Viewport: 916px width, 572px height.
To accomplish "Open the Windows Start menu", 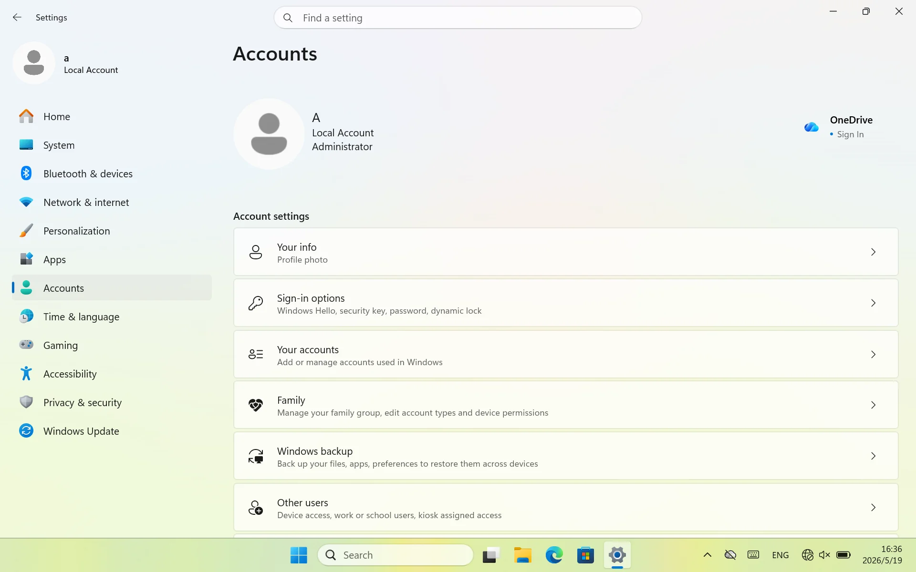I will pyautogui.click(x=299, y=555).
